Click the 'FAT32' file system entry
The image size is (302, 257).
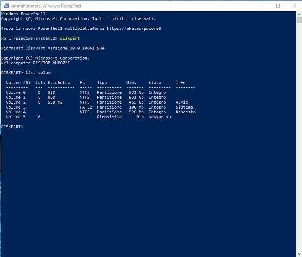[x=86, y=107]
